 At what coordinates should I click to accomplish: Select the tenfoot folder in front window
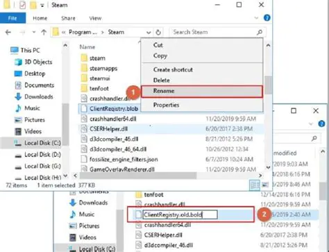pyautogui.click(x=99, y=89)
